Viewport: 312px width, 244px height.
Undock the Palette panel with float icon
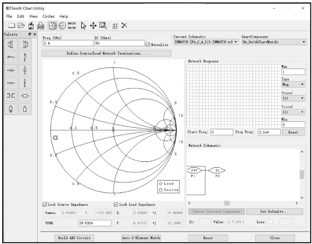point(30,34)
